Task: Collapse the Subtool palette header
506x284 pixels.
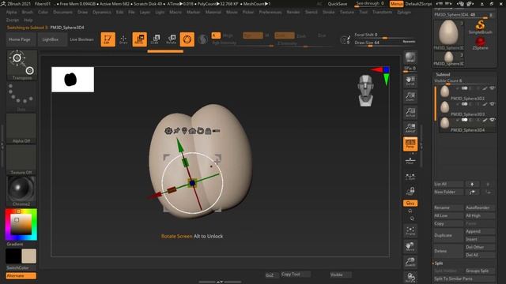Action: (x=443, y=74)
